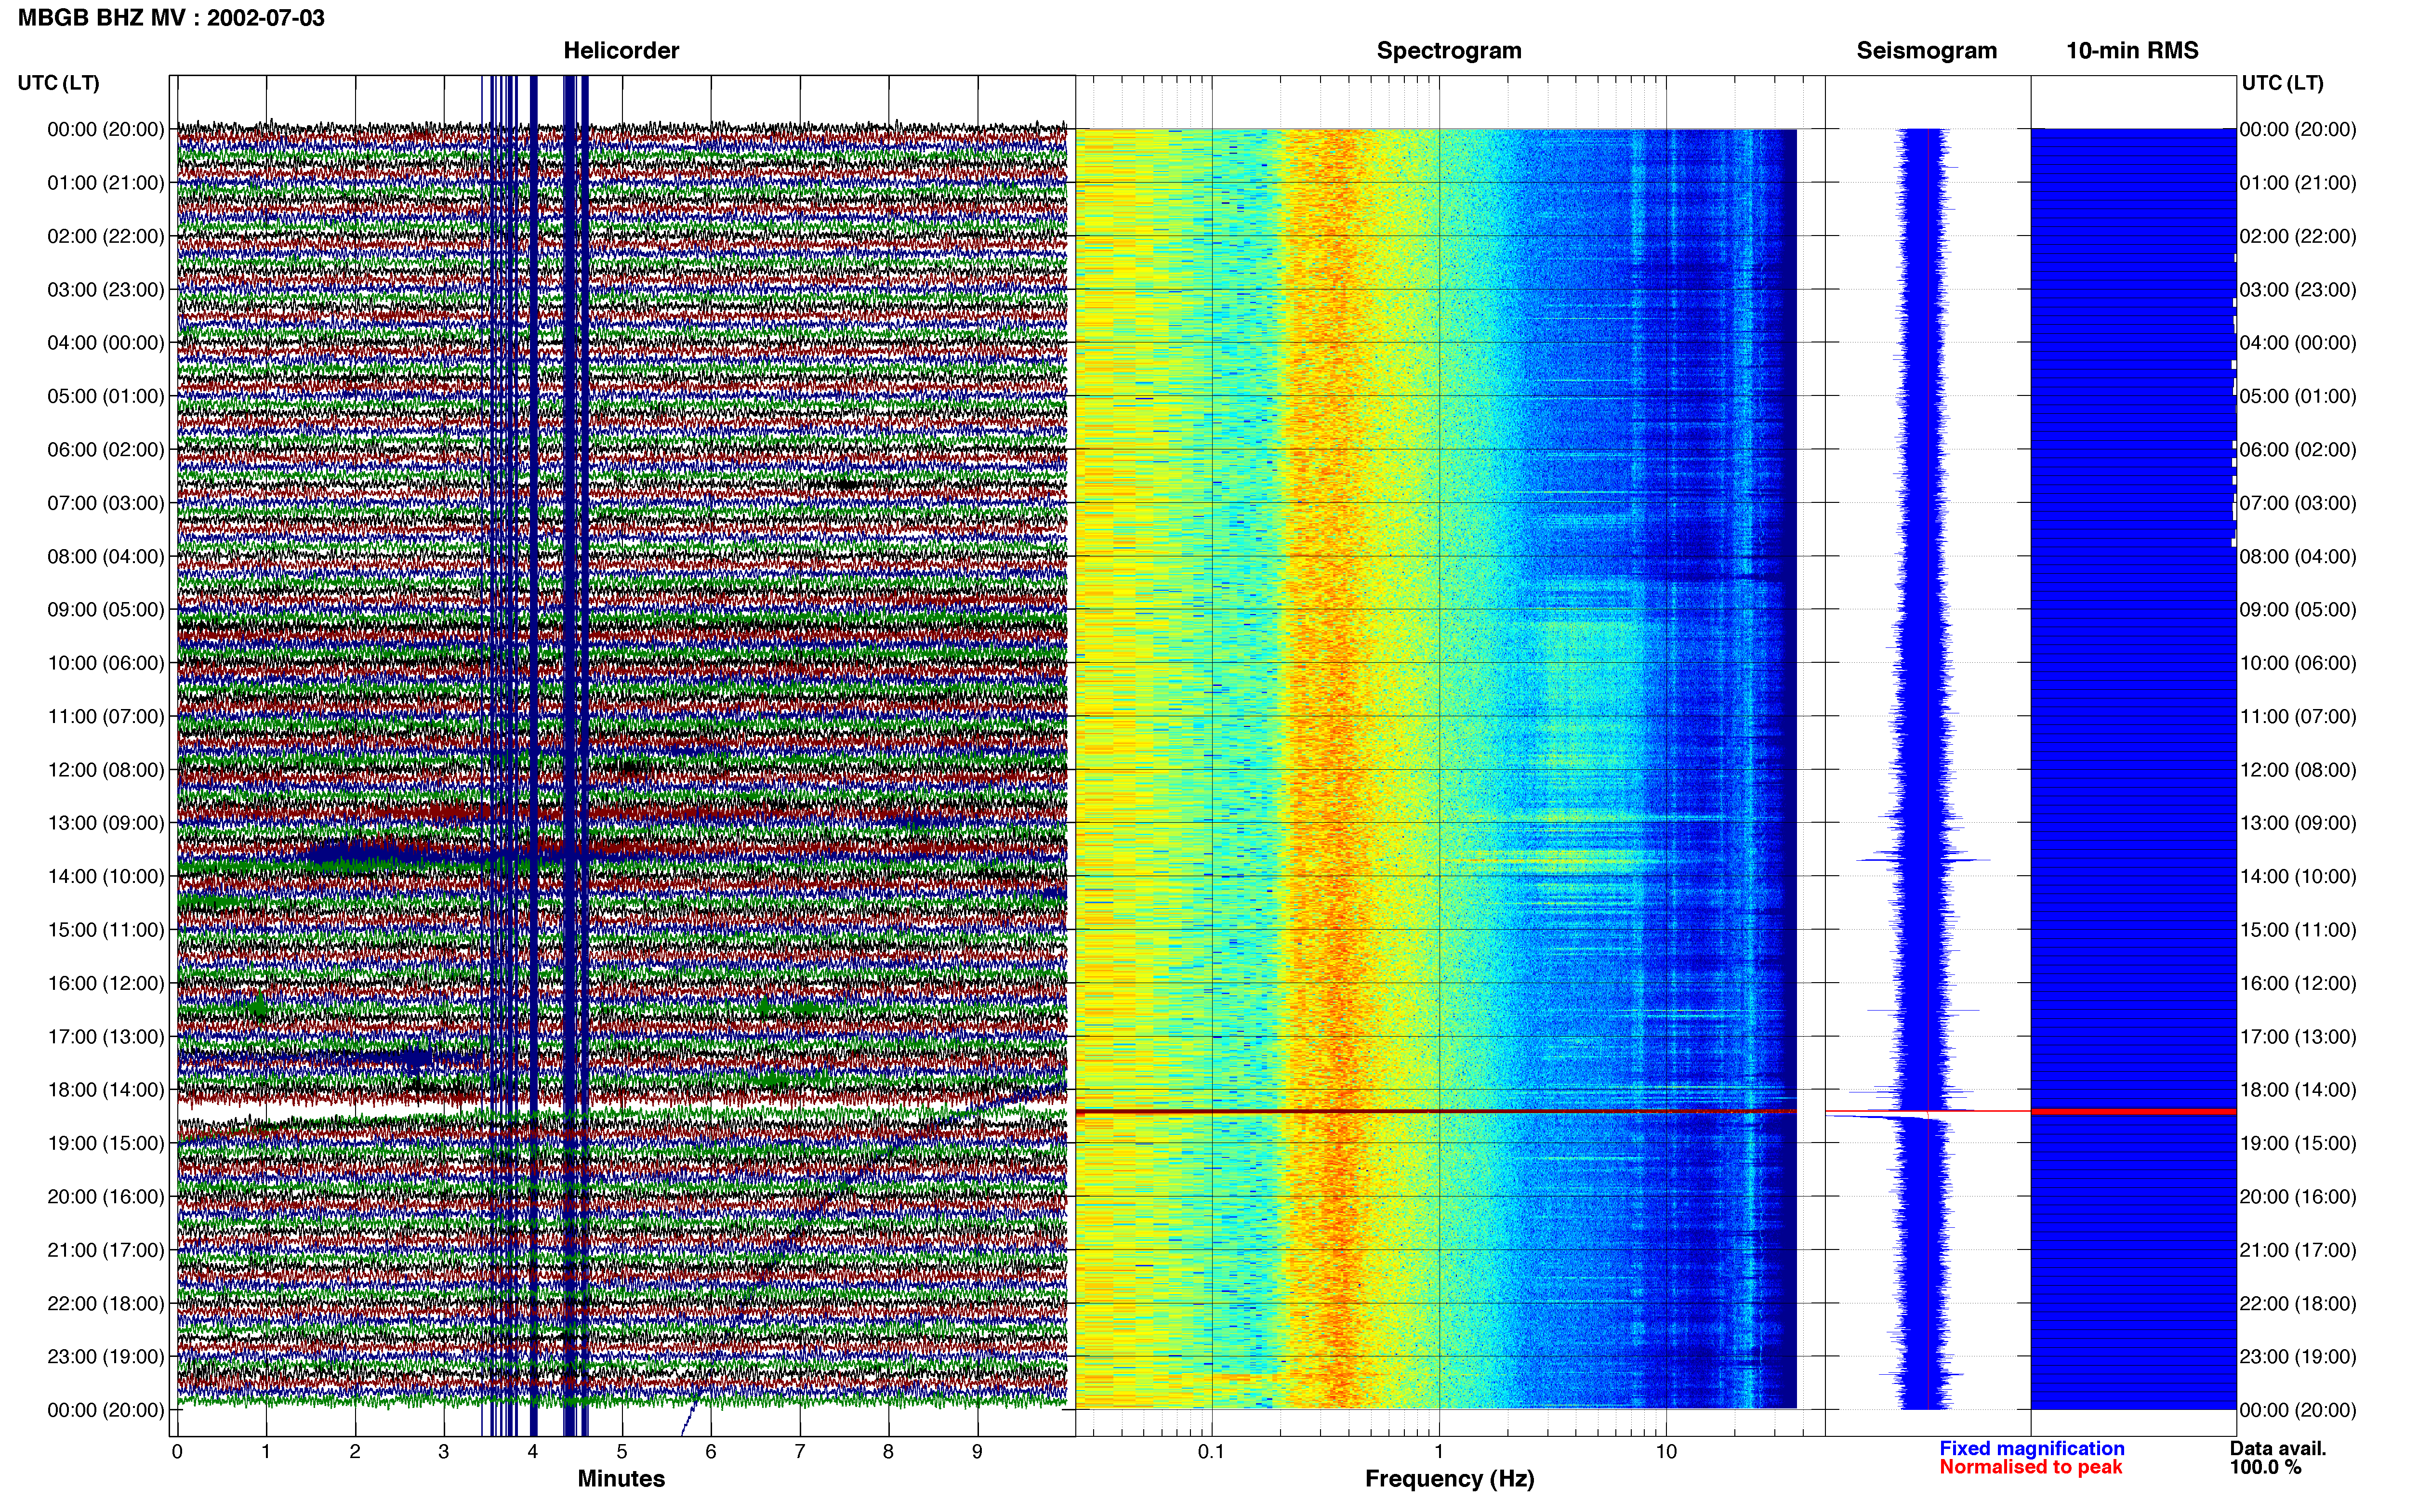Click left time label 09:00 (05:00)
This screenshot has width=2418, height=1512.
106,610
